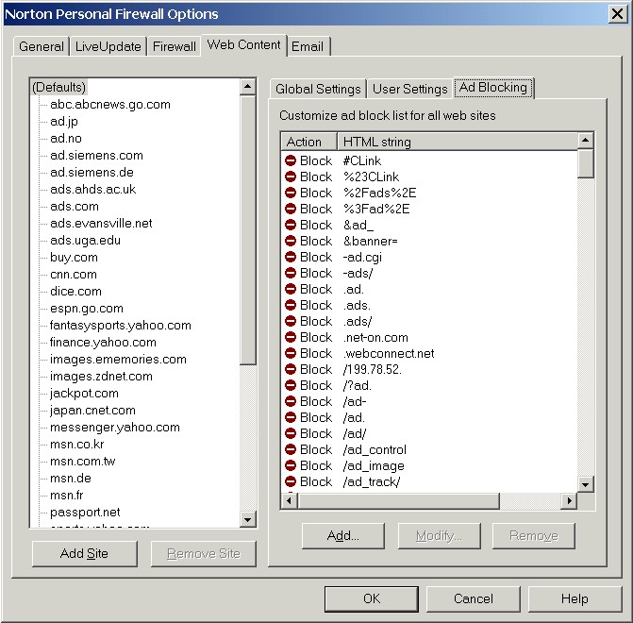Click the block icon beside /ad/
633x623 pixels.
click(291, 433)
